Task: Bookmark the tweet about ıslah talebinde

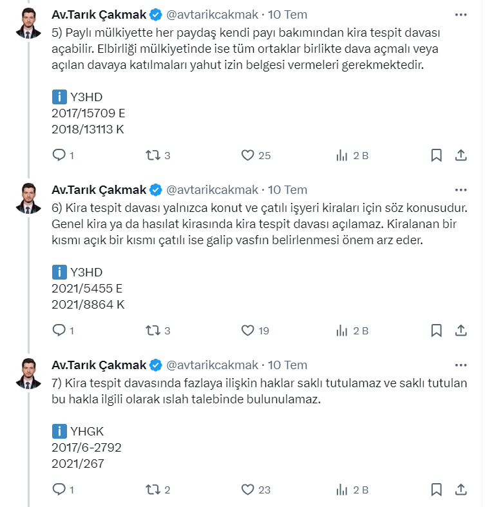Action: click(x=436, y=490)
